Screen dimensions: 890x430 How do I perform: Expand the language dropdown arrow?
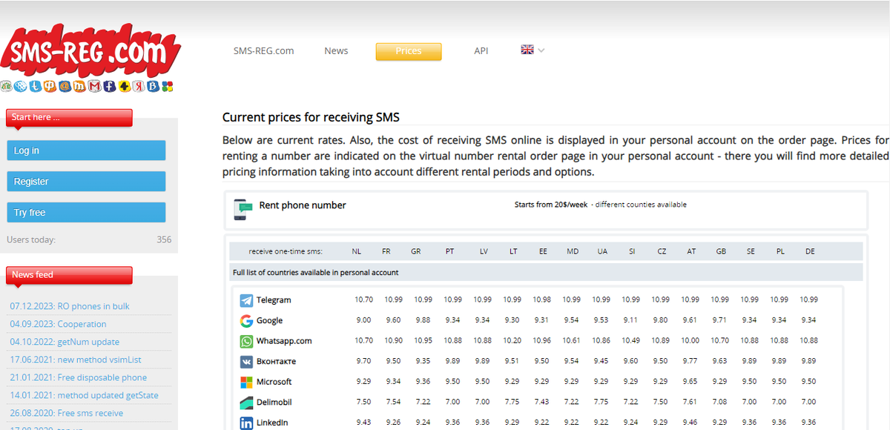tap(541, 51)
